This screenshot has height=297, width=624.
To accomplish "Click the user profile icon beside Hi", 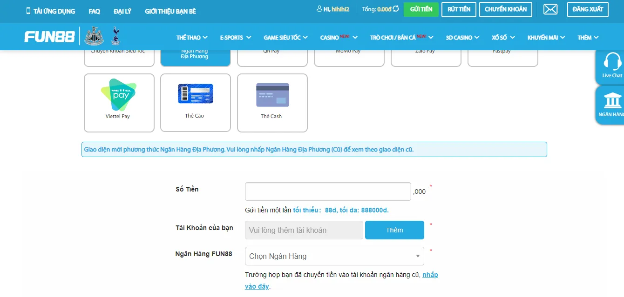I will [x=319, y=9].
